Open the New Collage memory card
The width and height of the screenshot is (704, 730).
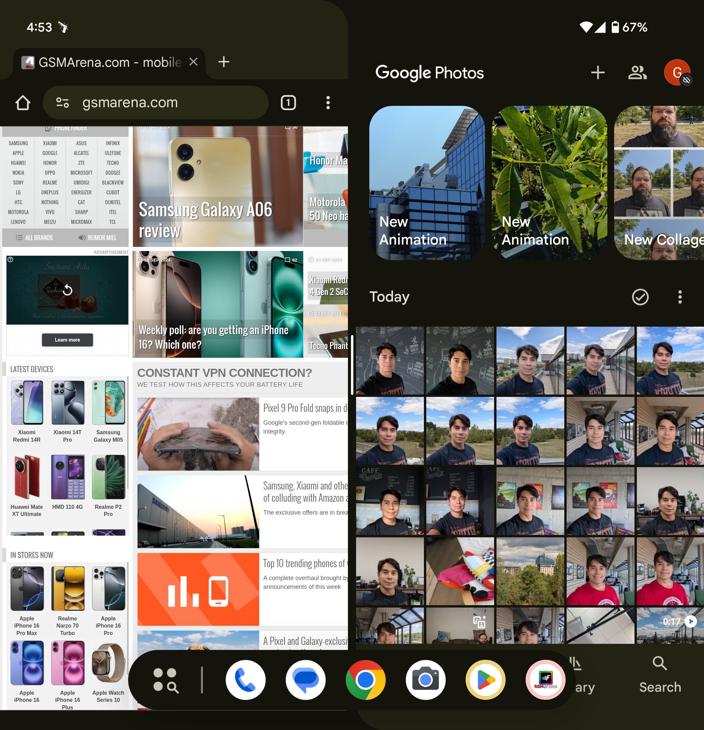659,183
